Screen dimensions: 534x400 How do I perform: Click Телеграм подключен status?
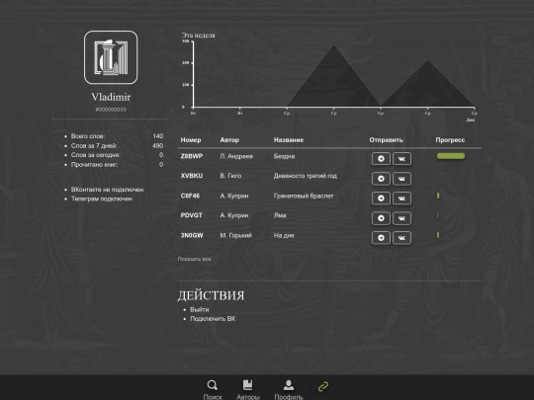(x=101, y=199)
